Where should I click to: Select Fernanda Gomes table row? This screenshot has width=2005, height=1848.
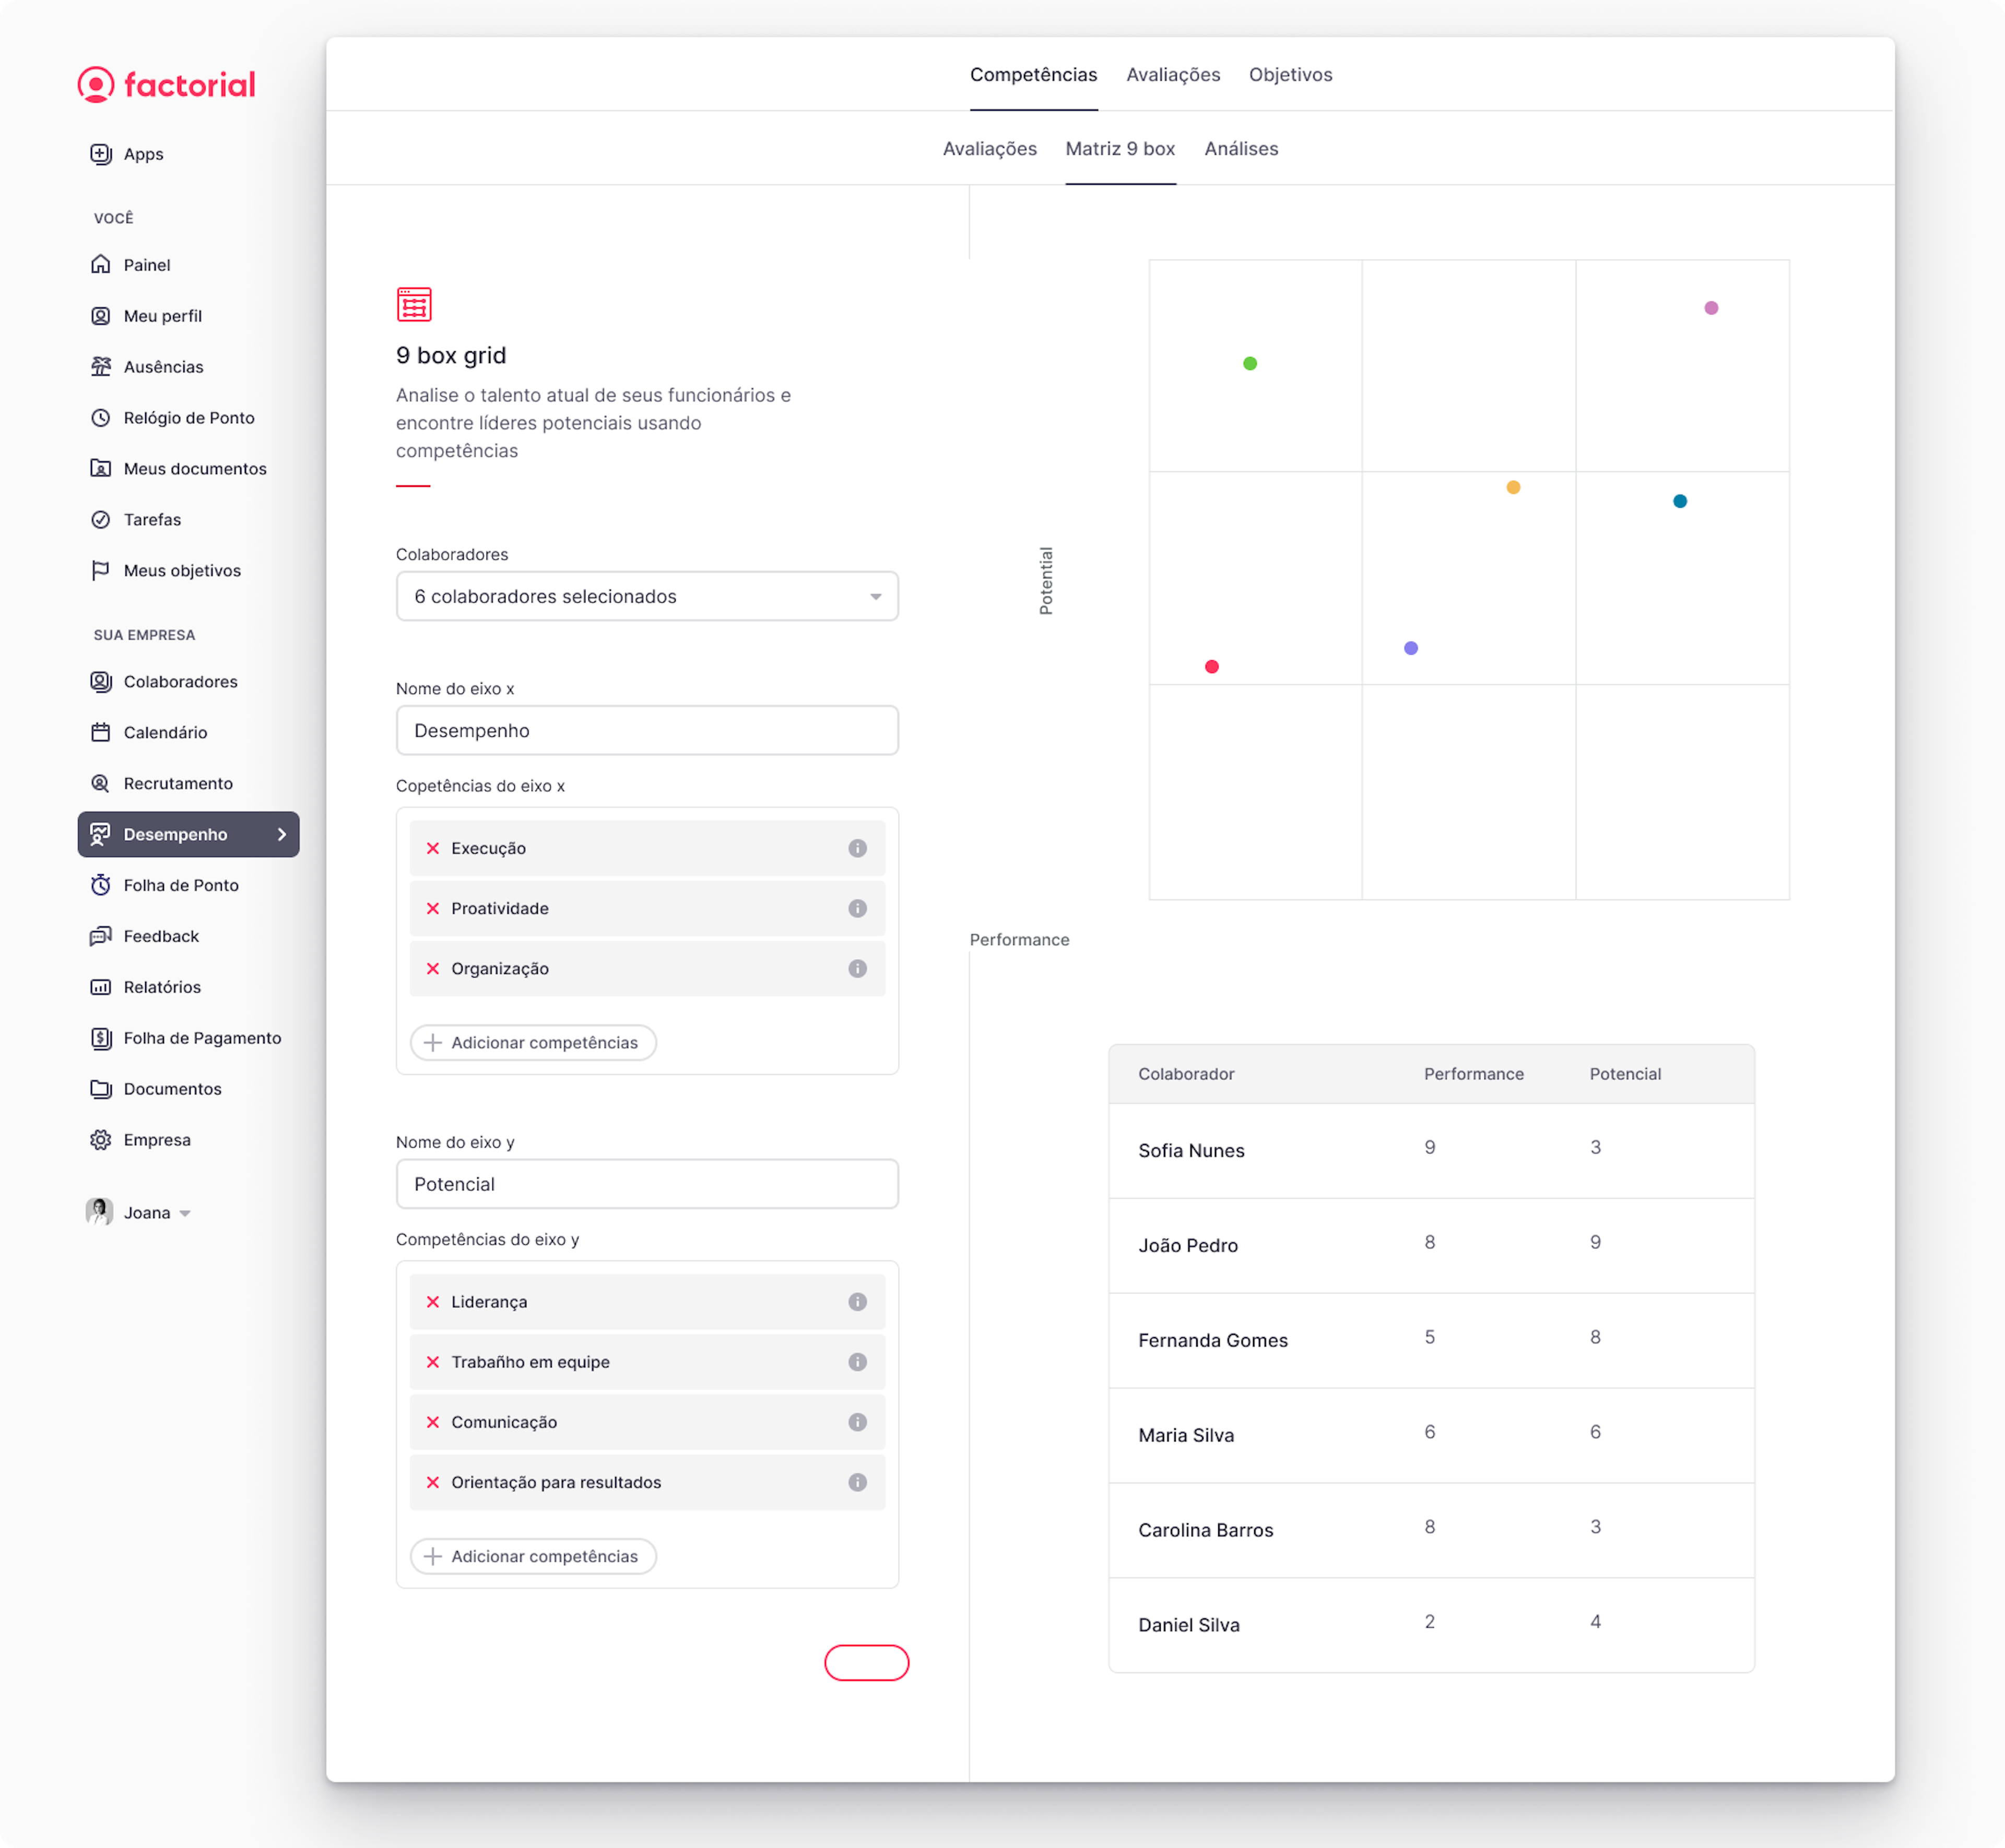pyautogui.click(x=1433, y=1341)
